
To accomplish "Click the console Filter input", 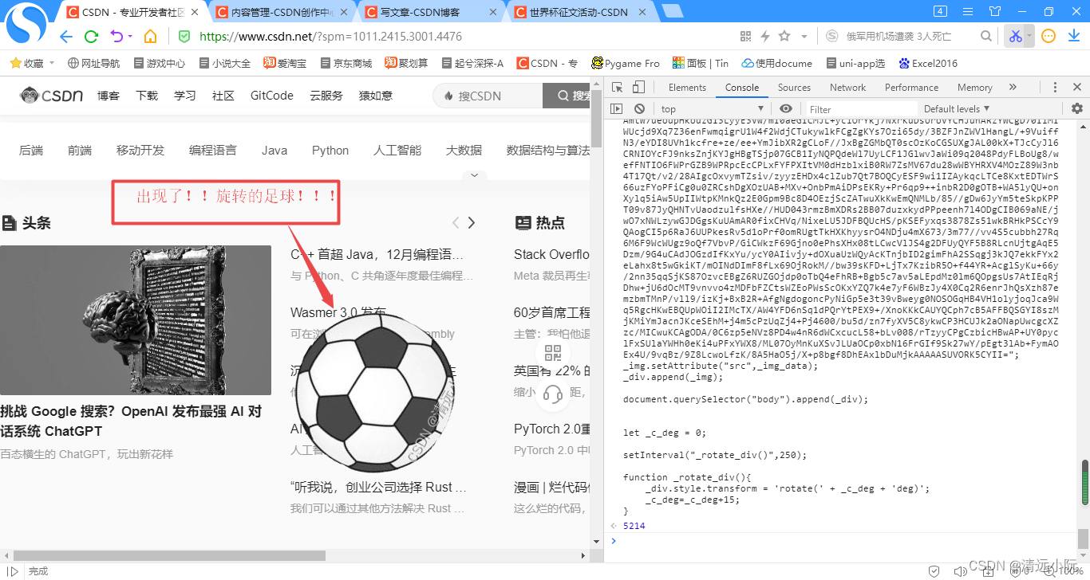I will pos(860,109).
